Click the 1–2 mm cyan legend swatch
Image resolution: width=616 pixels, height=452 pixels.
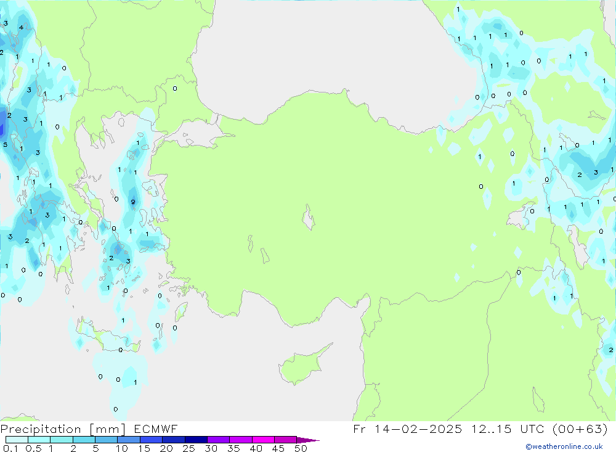62,440
